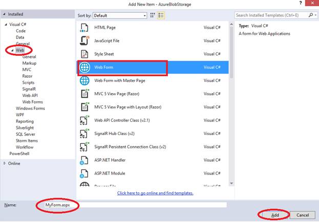The width and height of the screenshot is (319, 222).
Task: Click SignalR Persistent Connection Class icon
Action: 84,147
